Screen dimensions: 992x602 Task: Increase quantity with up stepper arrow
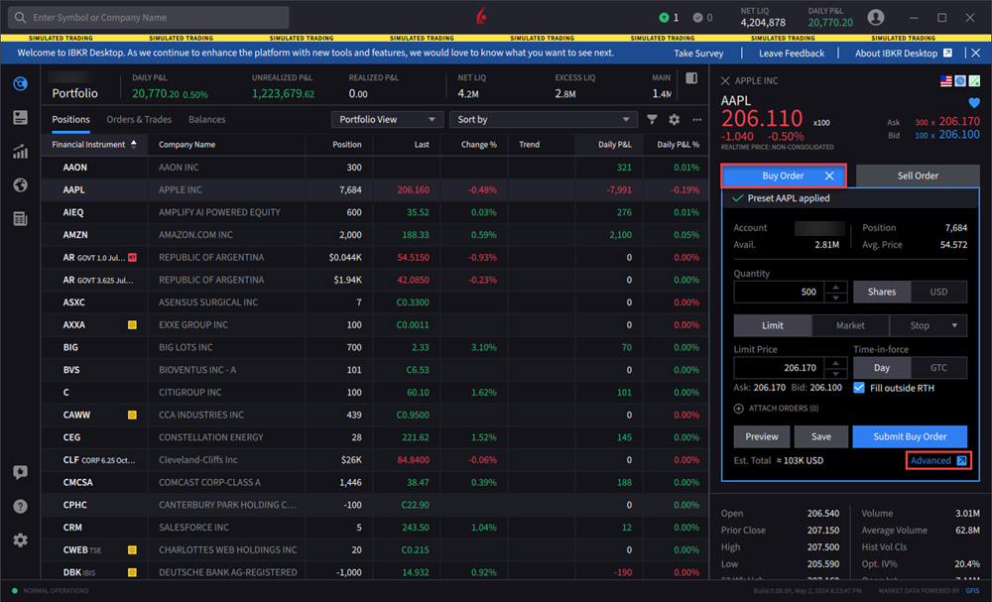click(835, 287)
